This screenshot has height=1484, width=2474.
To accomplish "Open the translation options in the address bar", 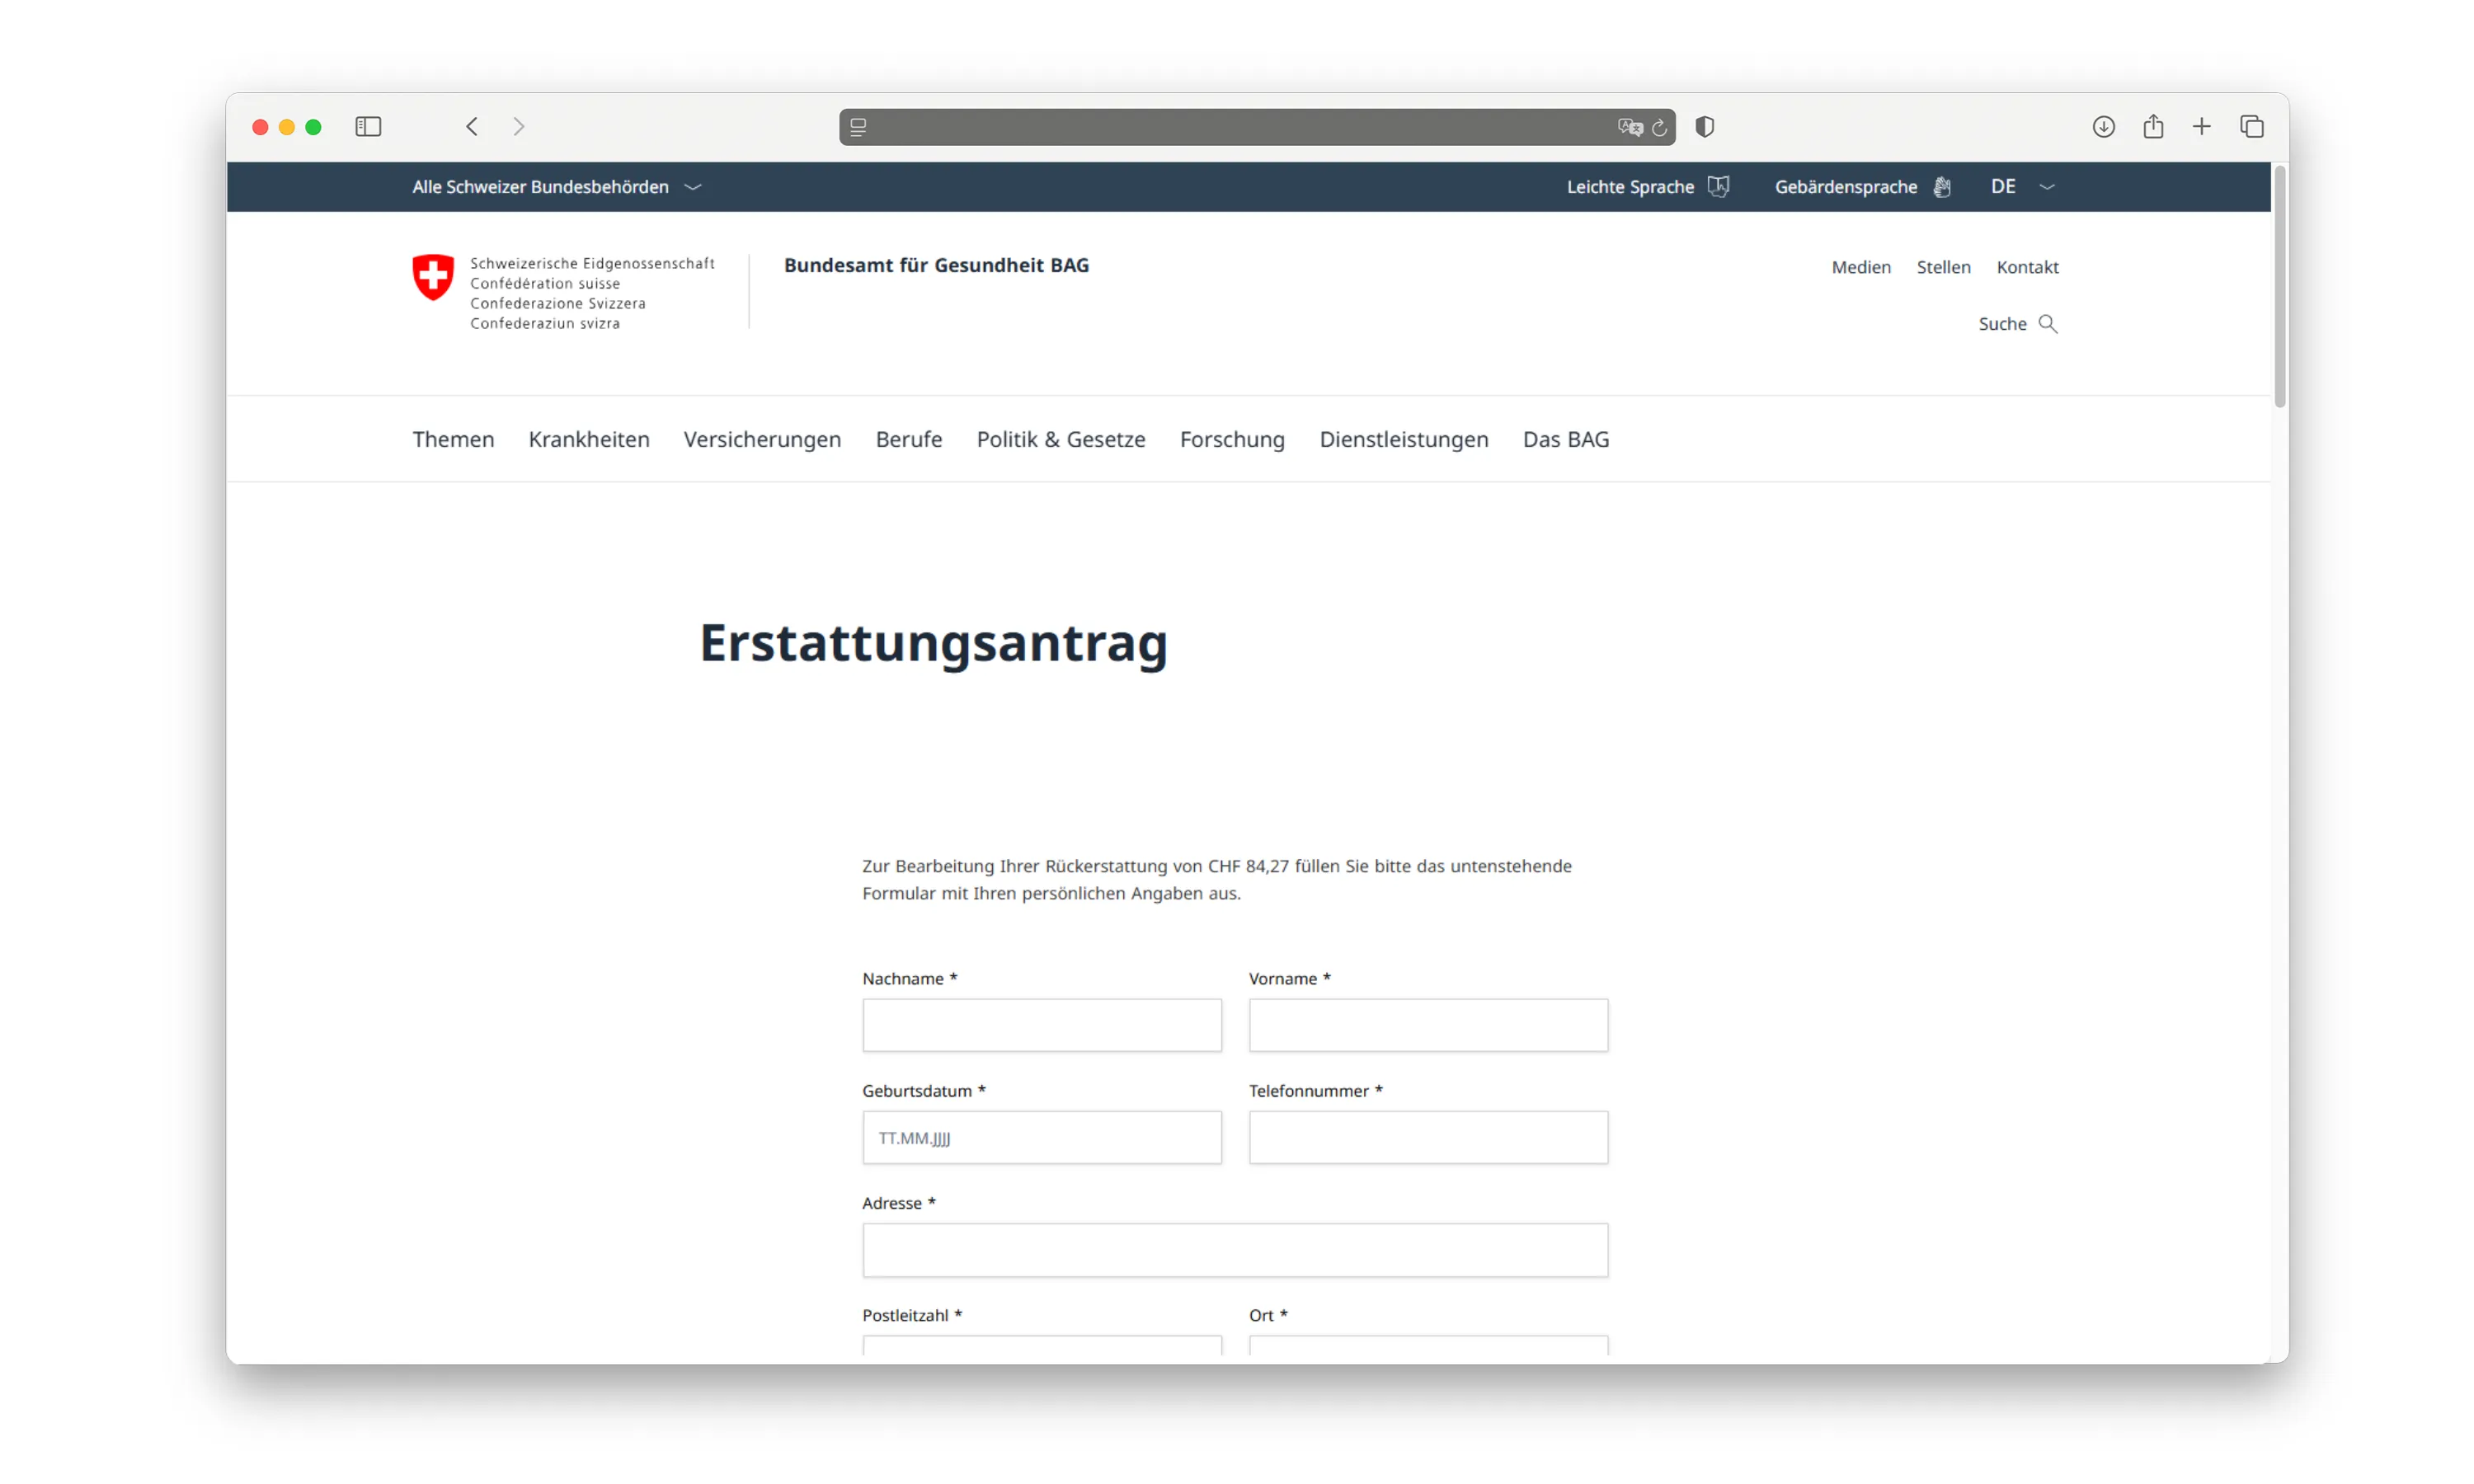I will coord(1630,127).
